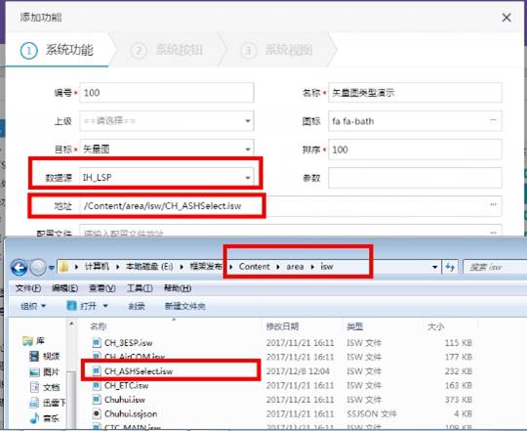This screenshot has width=527, height=431.
Task: Click the ellipsis button in 地址 field
Action: tap(493, 205)
